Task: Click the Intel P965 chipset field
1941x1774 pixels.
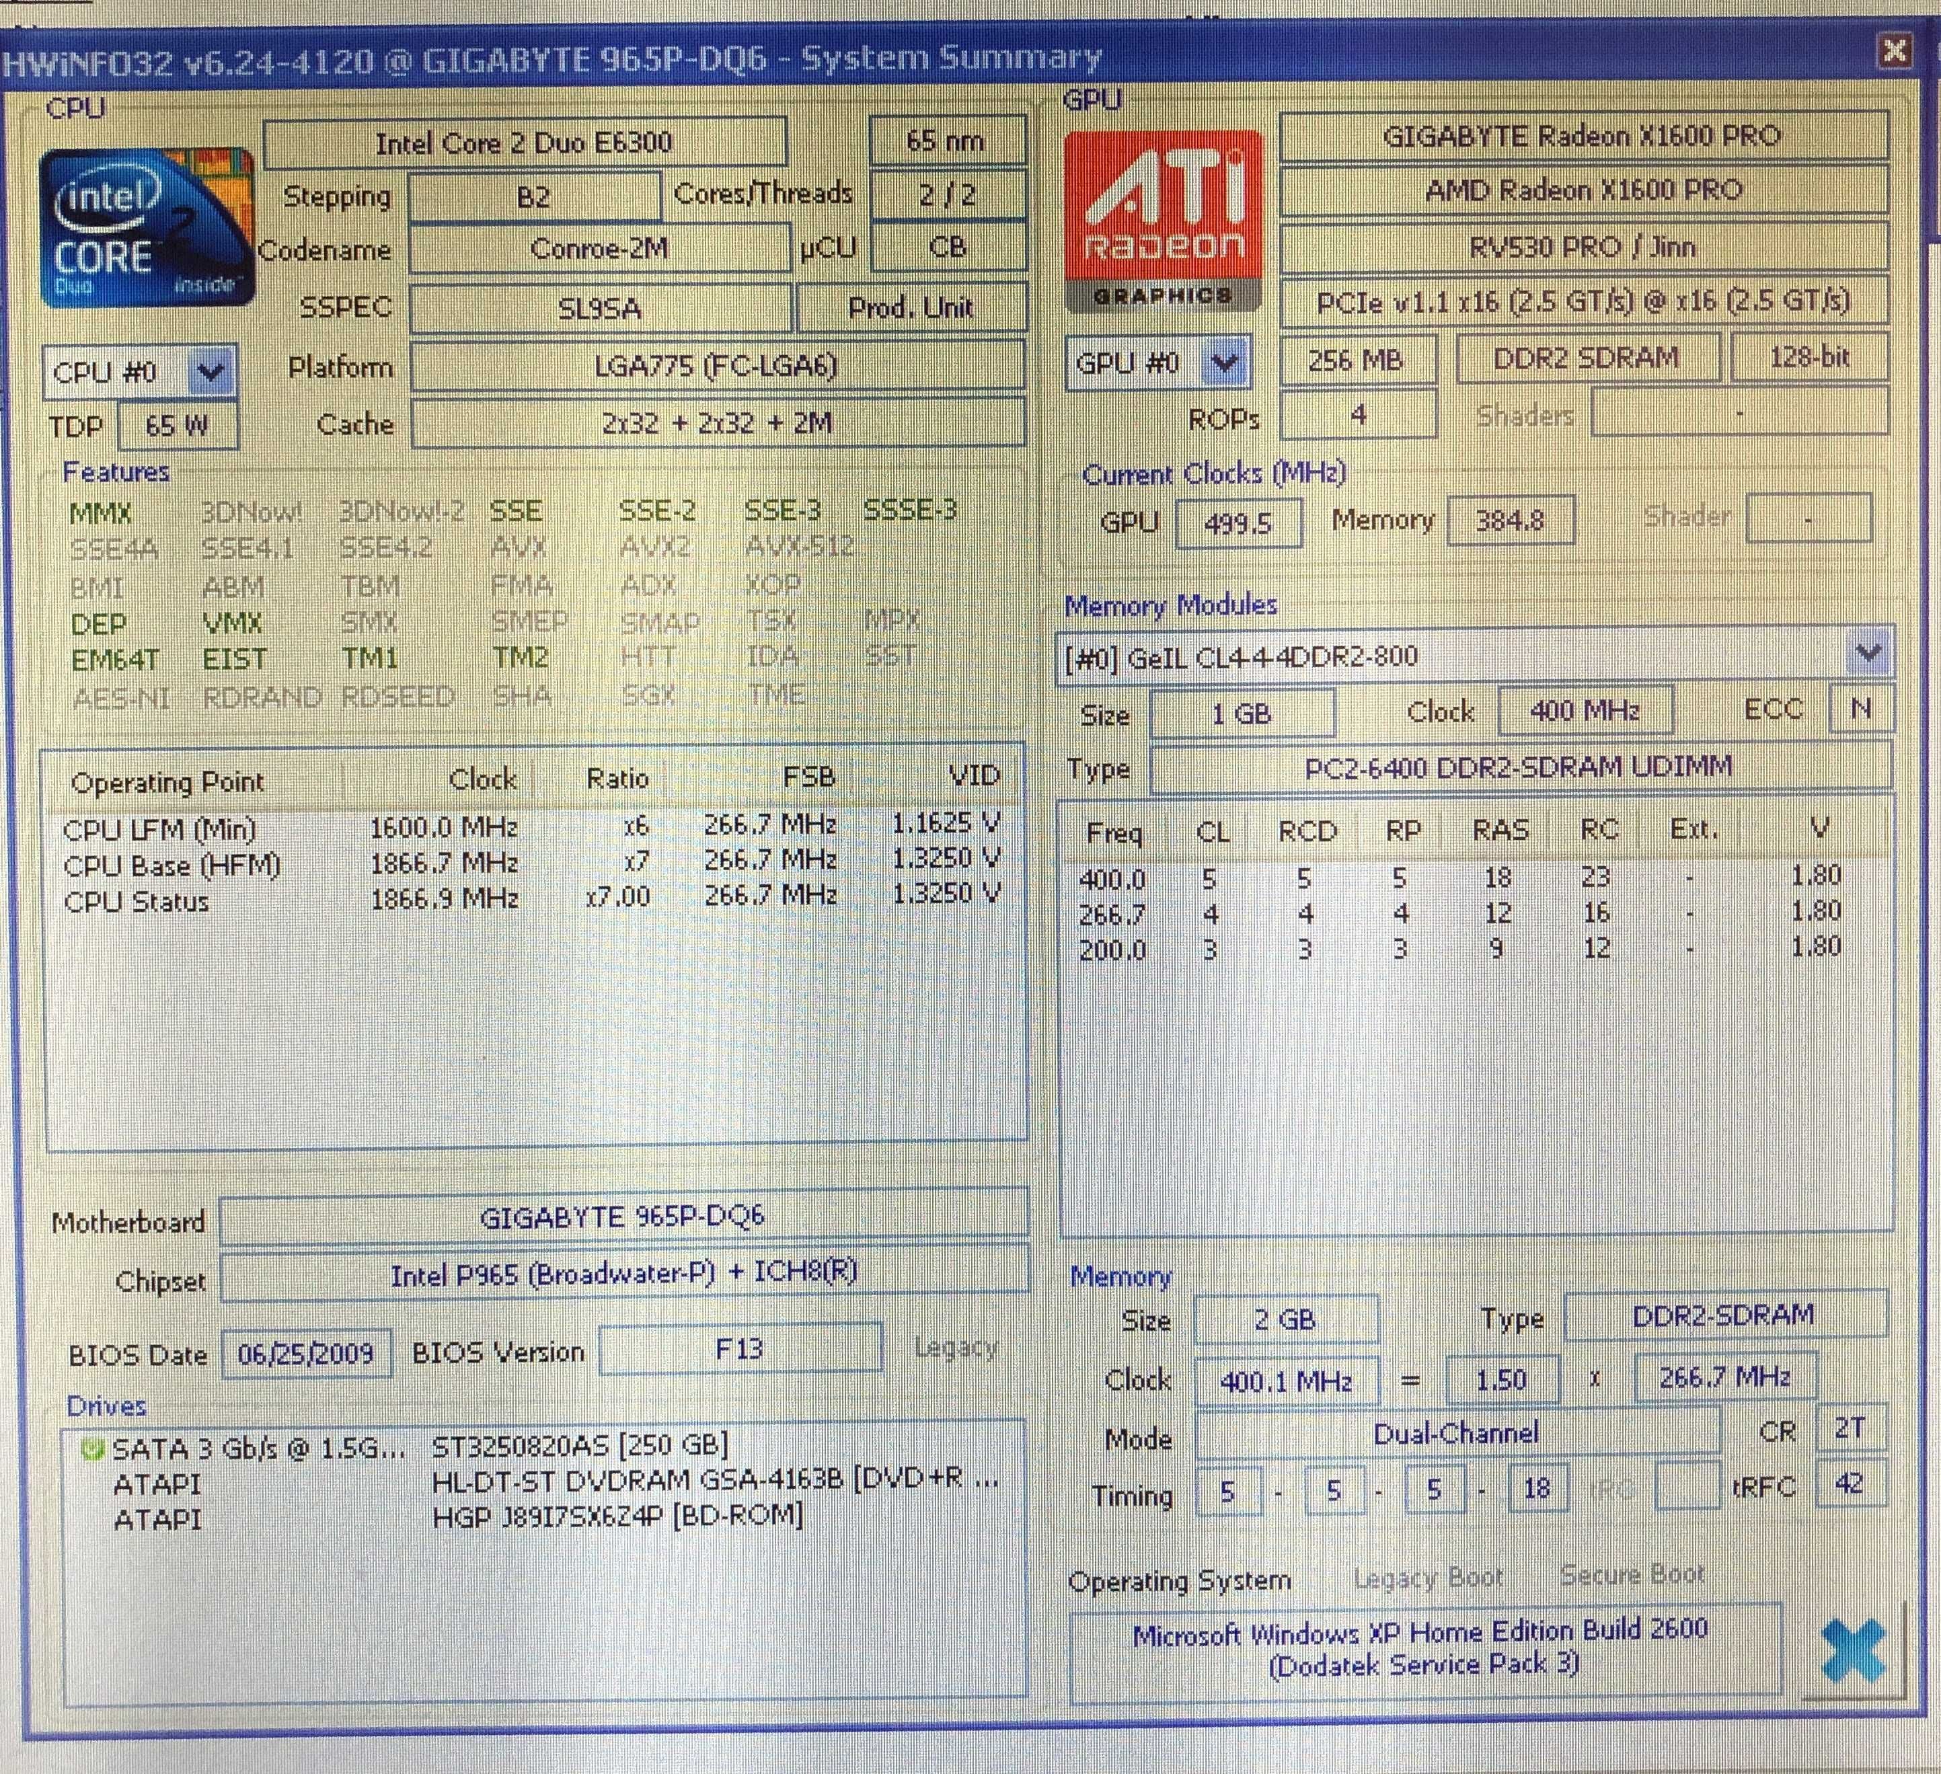Action: [624, 1274]
